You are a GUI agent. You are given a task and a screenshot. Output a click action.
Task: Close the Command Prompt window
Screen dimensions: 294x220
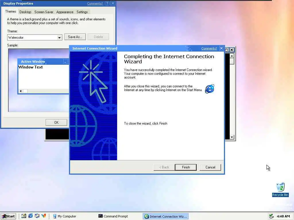point(232,50)
